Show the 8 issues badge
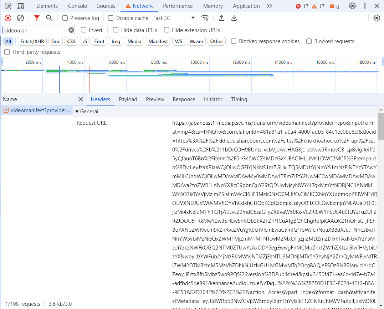The height and width of the screenshot is (309, 384). coord(334,6)
